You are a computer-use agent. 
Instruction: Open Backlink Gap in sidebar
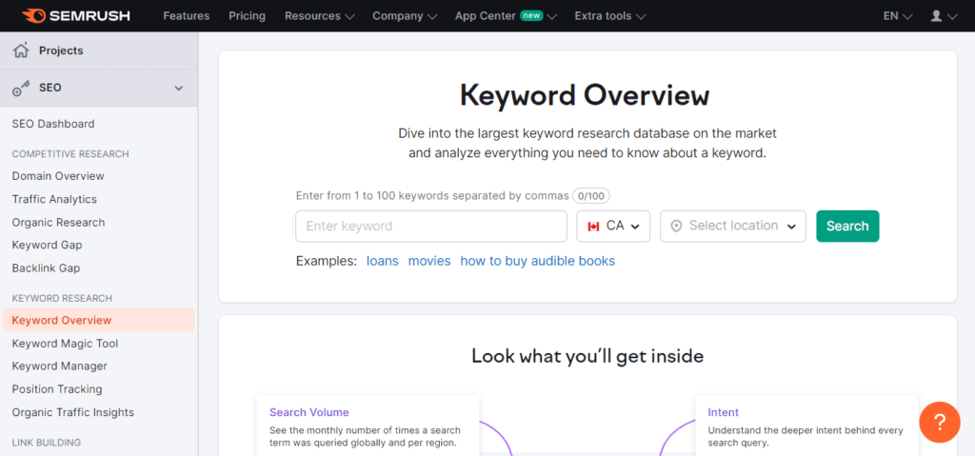46,268
